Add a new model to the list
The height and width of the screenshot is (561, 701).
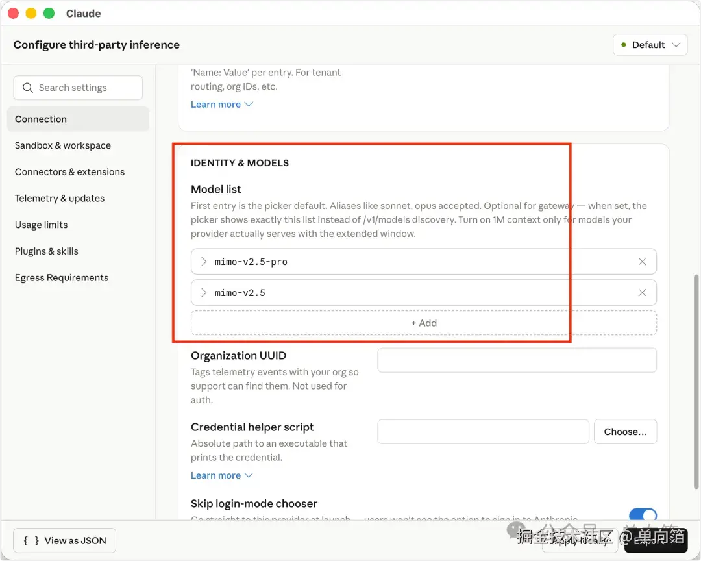pyautogui.click(x=423, y=323)
